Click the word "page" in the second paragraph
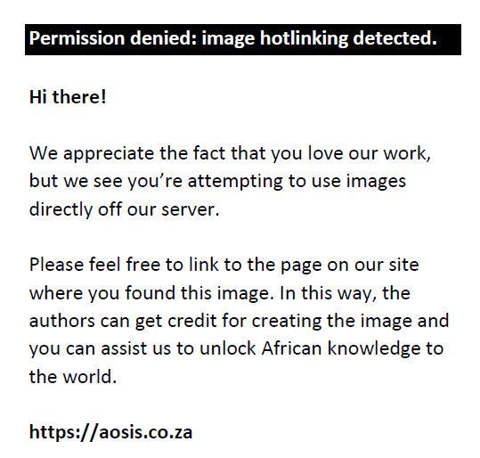 click(x=301, y=266)
